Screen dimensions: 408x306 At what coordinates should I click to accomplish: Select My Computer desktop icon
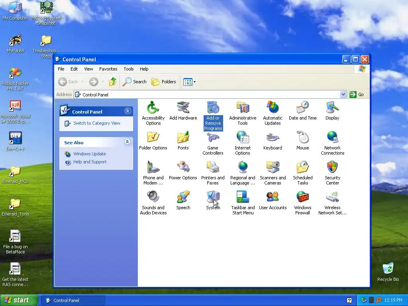click(15, 11)
